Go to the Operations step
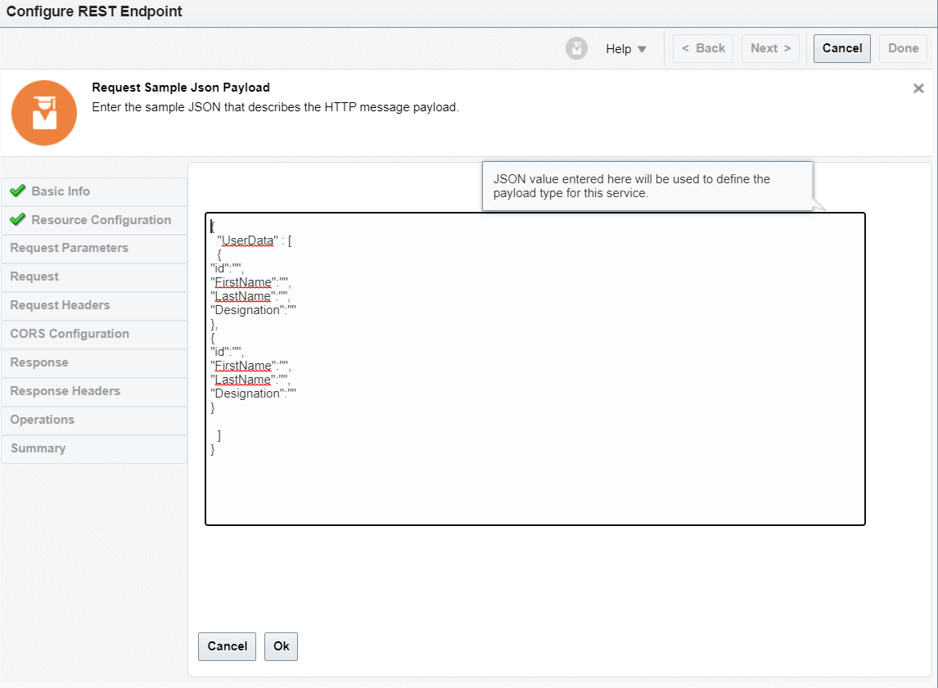The image size is (938, 688). [x=41, y=420]
